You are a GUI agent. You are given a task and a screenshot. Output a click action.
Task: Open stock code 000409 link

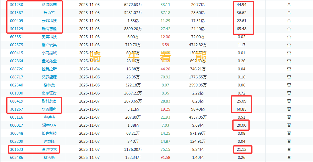(17, 21)
